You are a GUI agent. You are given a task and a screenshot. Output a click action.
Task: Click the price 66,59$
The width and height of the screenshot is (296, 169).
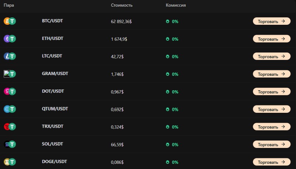(x=117, y=145)
